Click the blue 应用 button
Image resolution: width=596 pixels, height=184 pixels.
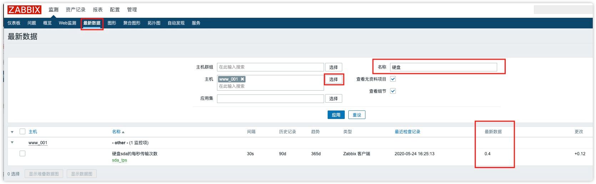(x=336, y=115)
